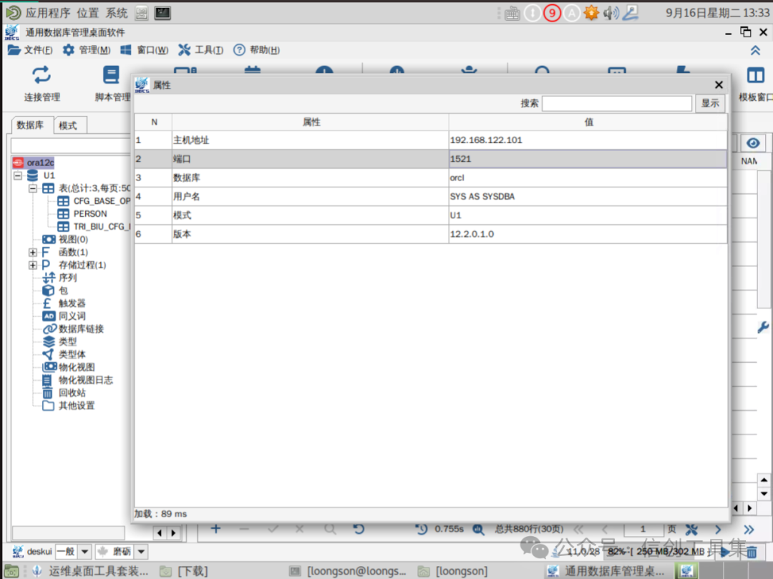Open the 连接管理 connection manager icon

pos(42,83)
